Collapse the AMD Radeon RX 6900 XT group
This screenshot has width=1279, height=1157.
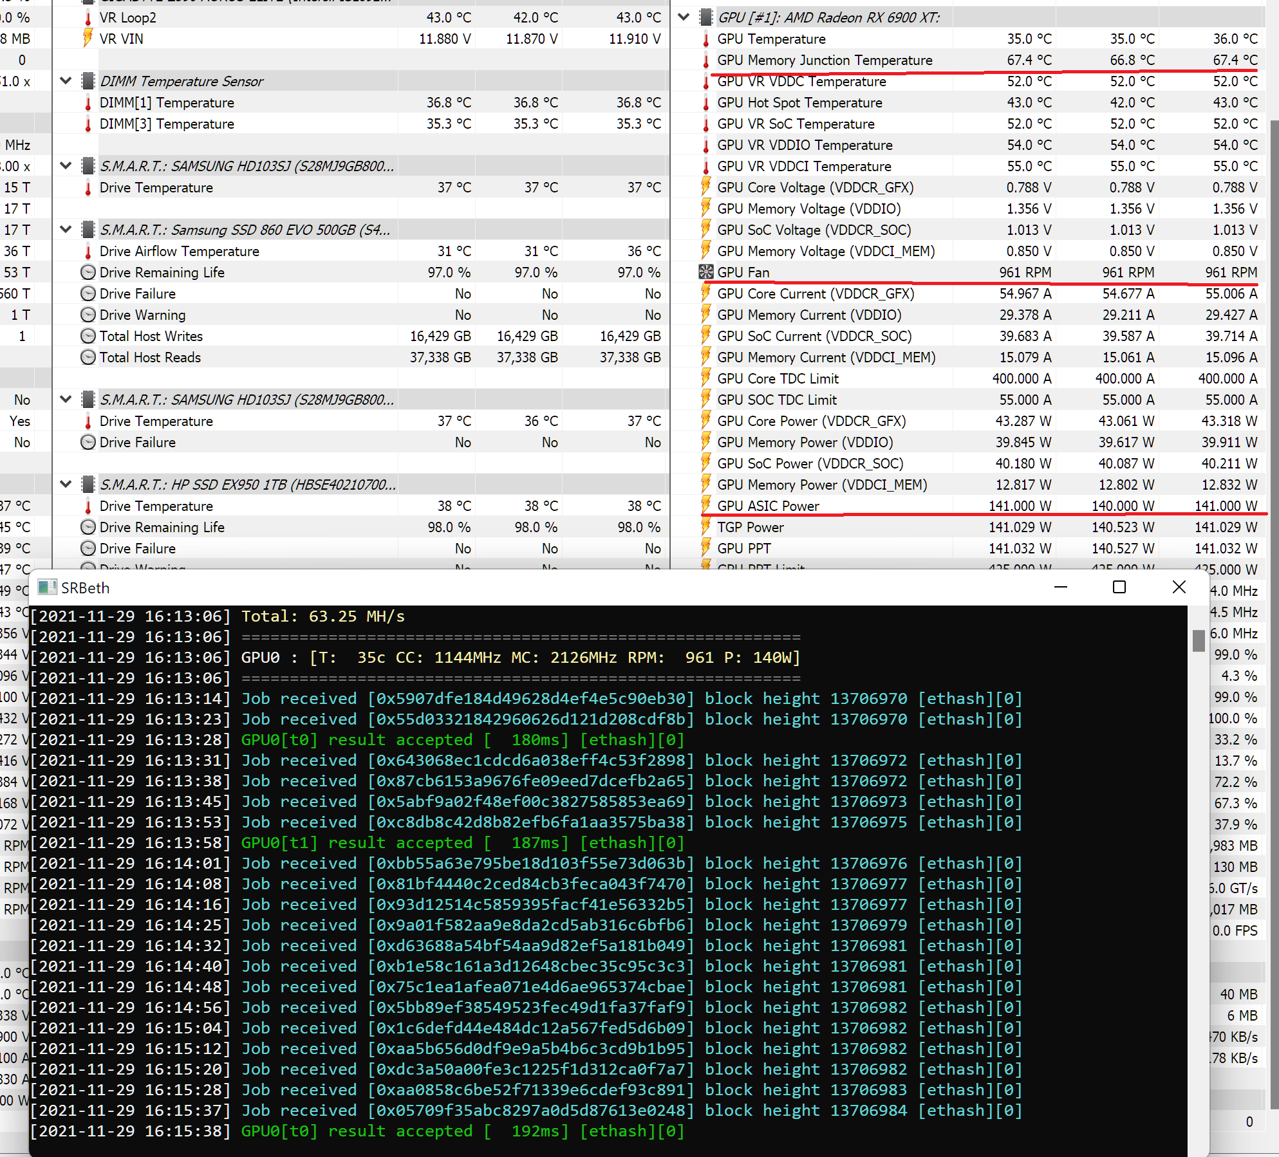[x=684, y=17]
